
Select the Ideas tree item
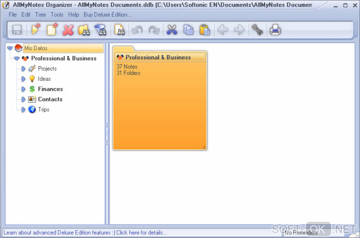[44, 79]
